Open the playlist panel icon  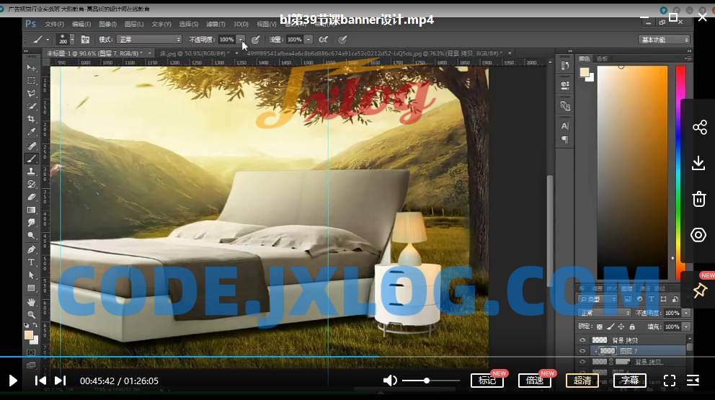click(x=693, y=381)
